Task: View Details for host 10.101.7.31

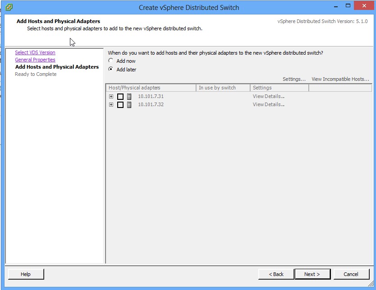Action: click(268, 96)
